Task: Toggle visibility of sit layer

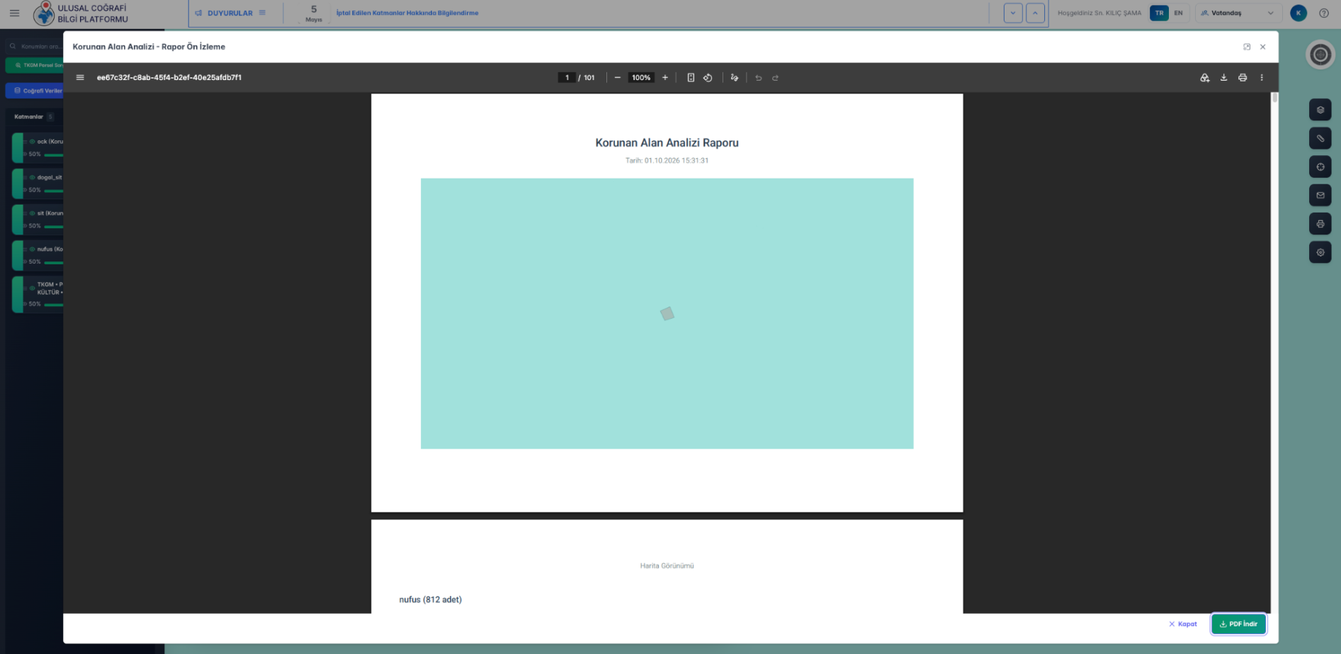Action: pos(32,213)
